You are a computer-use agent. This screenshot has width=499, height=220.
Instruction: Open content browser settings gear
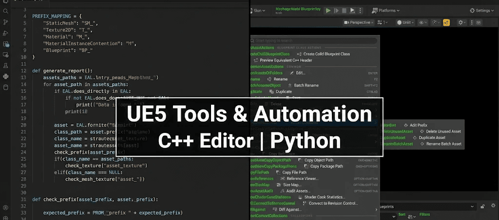[493, 206]
